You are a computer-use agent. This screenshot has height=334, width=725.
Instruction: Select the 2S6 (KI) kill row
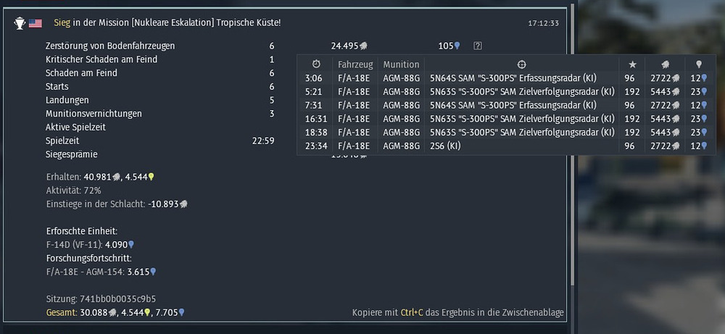click(x=506, y=146)
